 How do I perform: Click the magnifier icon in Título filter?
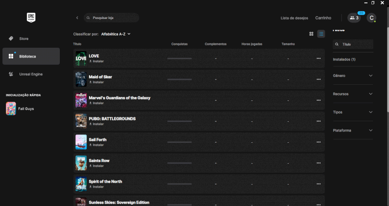click(x=337, y=44)
